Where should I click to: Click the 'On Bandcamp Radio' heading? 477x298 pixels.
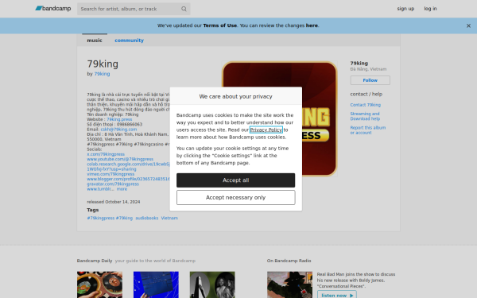click(x=289, y=261)
